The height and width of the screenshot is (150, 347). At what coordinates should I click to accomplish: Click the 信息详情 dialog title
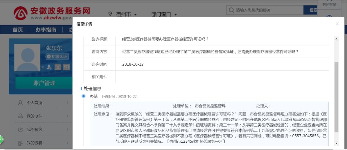[x=84, y=24]
